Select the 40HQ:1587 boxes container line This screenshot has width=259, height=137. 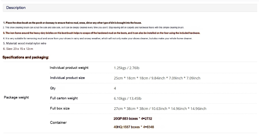[x=134, y=127]
